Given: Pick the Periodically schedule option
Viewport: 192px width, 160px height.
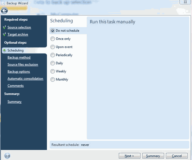Looking at the screenshot, I should [53, 55].
